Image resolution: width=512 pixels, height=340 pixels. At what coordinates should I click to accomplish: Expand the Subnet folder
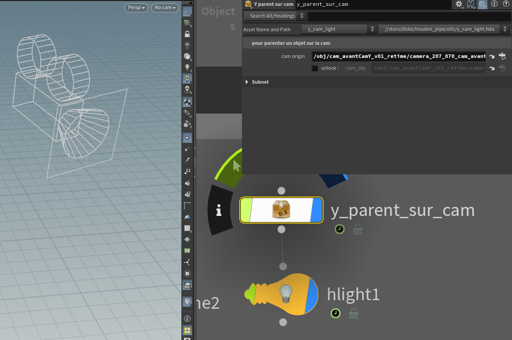coord(247,82)
